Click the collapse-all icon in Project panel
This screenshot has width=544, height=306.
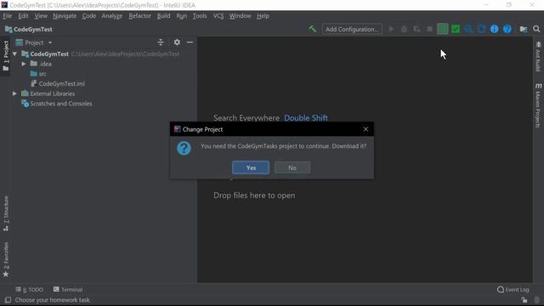click(161, 42)
